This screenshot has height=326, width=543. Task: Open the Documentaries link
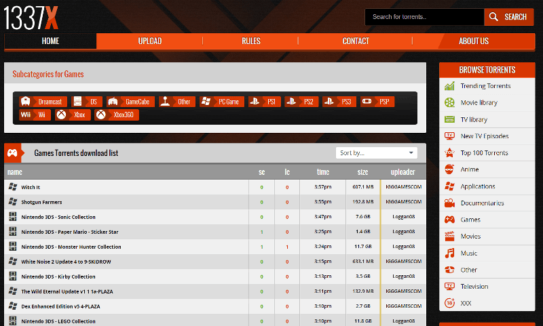(x=482, y=203)
